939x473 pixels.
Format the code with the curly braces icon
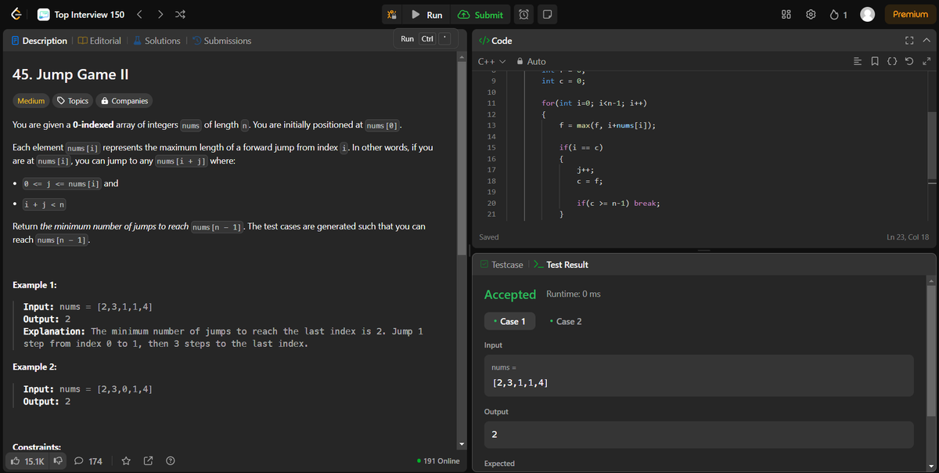(x=891, y=60)
